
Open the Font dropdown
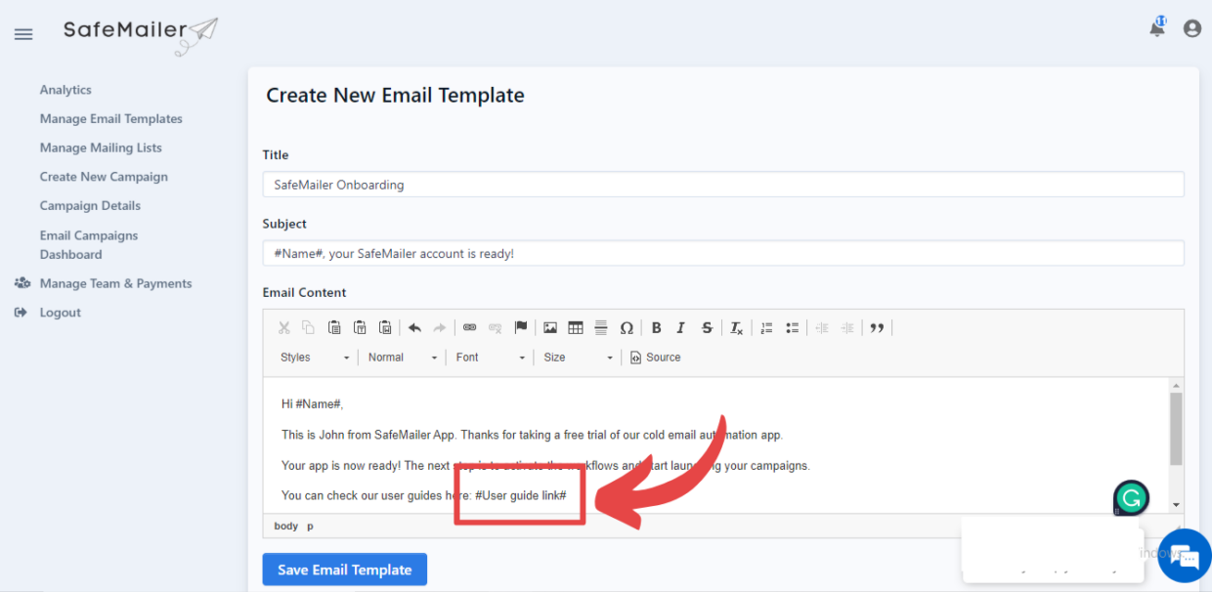click(488, 357)
